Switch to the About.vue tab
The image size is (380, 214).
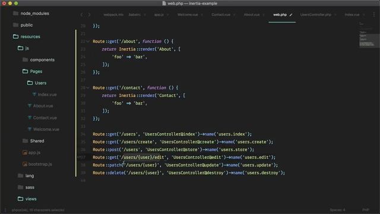tap(252, 15)
